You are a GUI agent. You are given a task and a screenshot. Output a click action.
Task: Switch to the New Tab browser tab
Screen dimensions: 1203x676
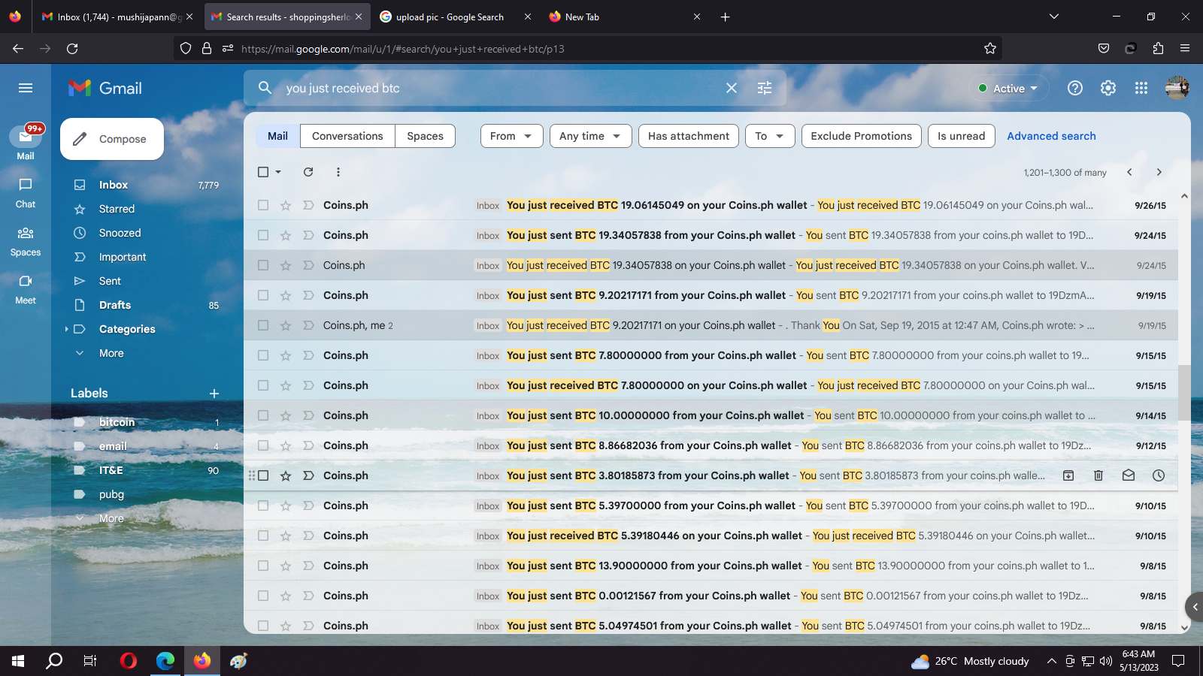point(624,17)
